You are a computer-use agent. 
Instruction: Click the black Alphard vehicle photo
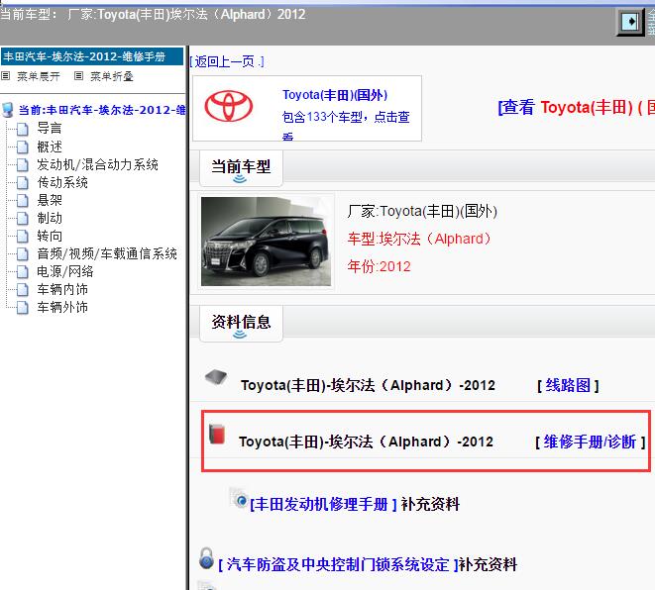266,242
